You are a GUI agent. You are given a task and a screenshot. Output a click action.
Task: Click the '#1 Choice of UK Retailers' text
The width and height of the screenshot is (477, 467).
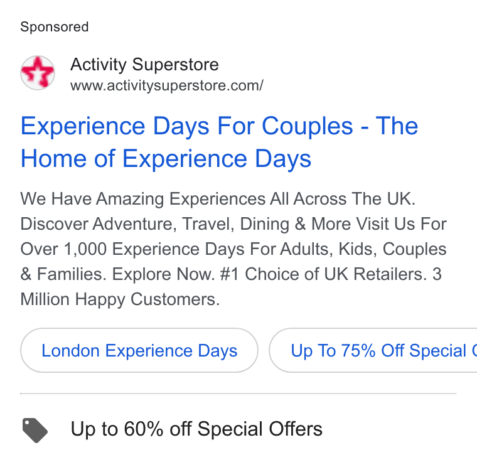(324, 274)
